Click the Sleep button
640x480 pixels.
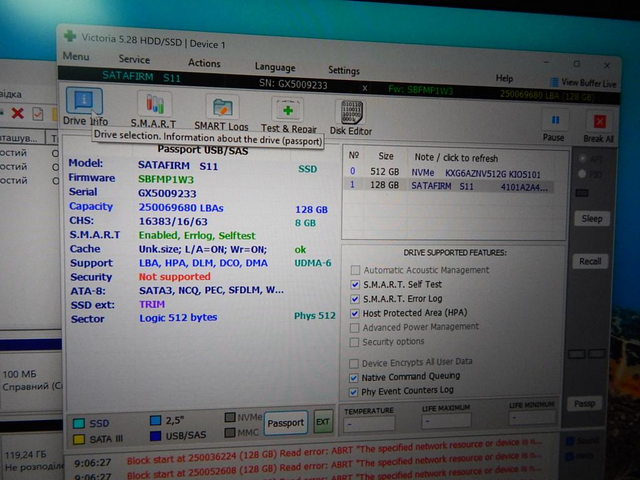click(591, 218)
